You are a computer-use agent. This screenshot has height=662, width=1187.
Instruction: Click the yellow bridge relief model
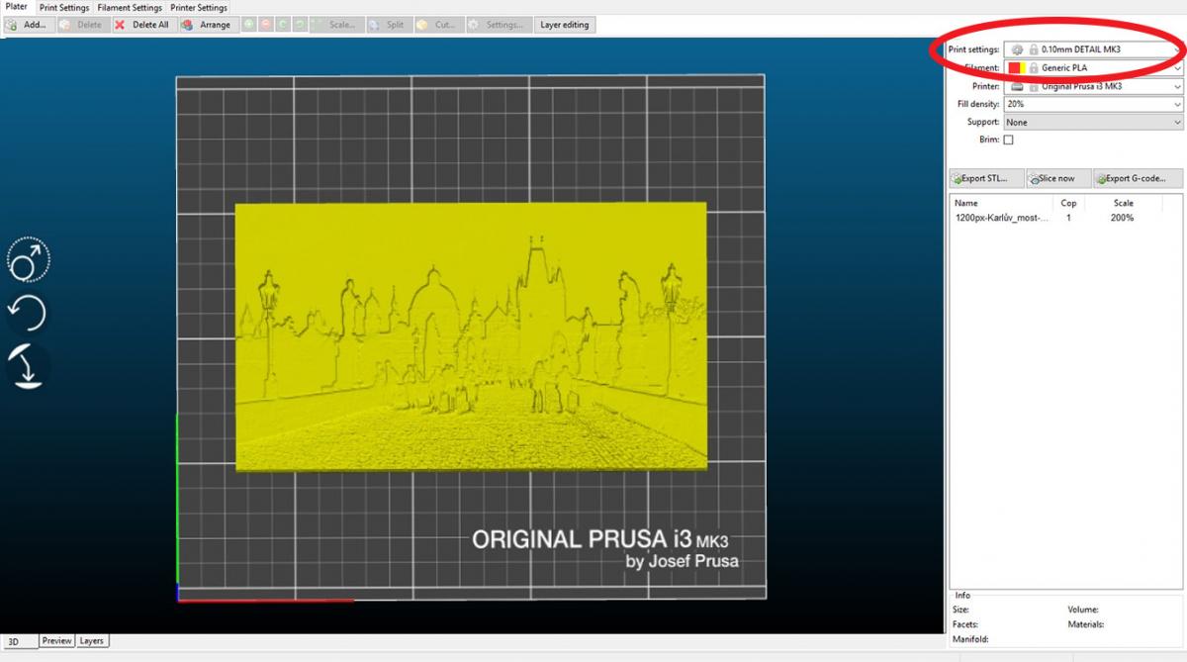pos(472,336)
